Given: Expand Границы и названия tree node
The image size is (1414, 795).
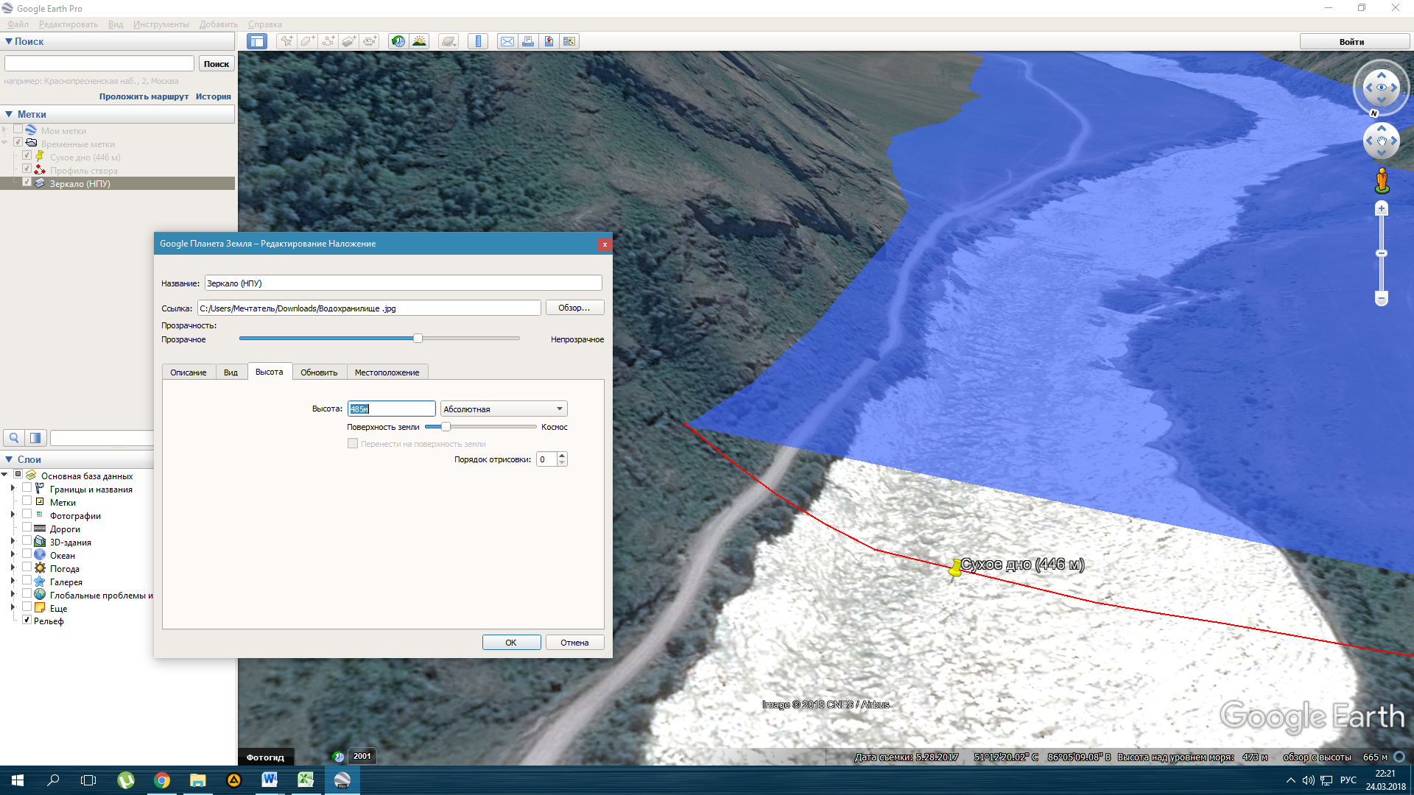Looking at the screenshot, I should 13,489.
